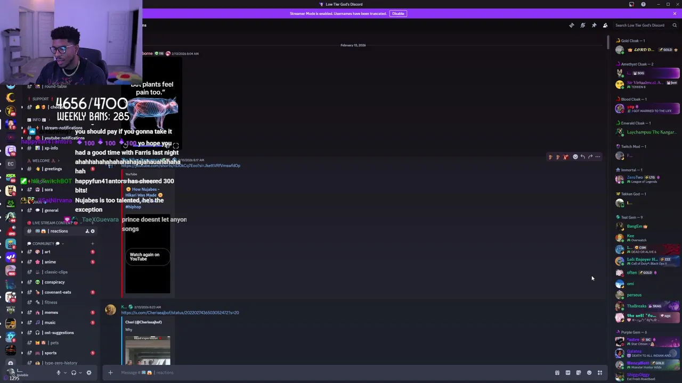This screenshot has width=682, height=383.
Task: Click create invite icon on reactions channel
Action: click(87, 231)
